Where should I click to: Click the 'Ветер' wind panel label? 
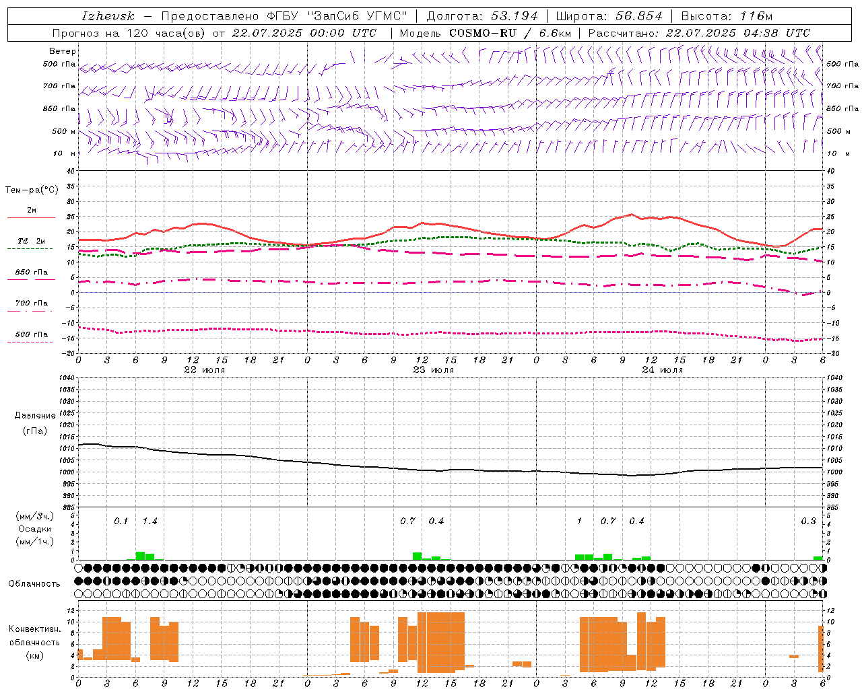(x=63, y=51)
